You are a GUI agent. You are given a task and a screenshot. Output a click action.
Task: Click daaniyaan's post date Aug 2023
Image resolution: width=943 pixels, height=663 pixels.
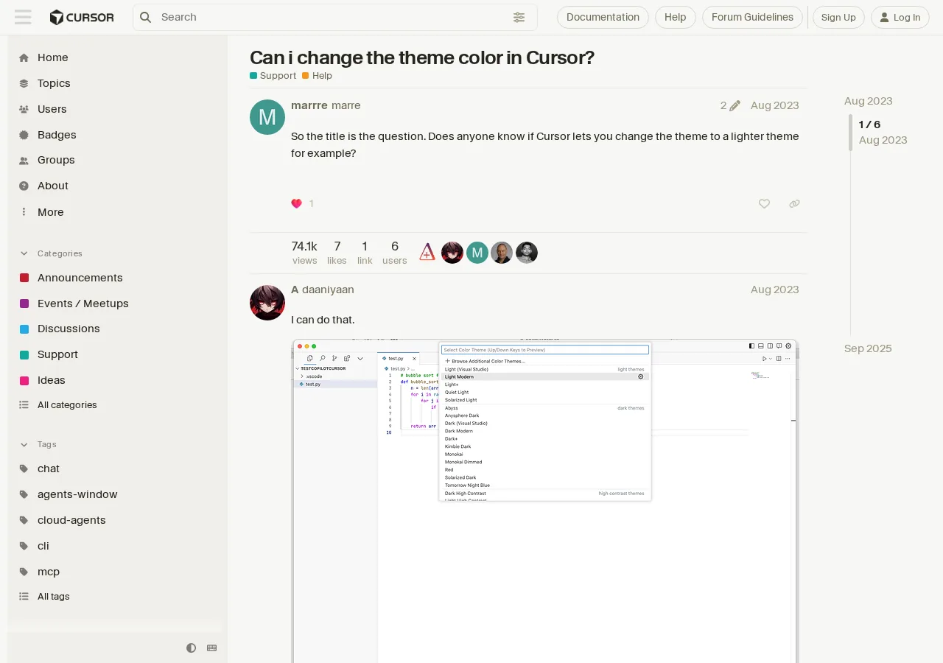pyautogui.click(x=774, y=290)
